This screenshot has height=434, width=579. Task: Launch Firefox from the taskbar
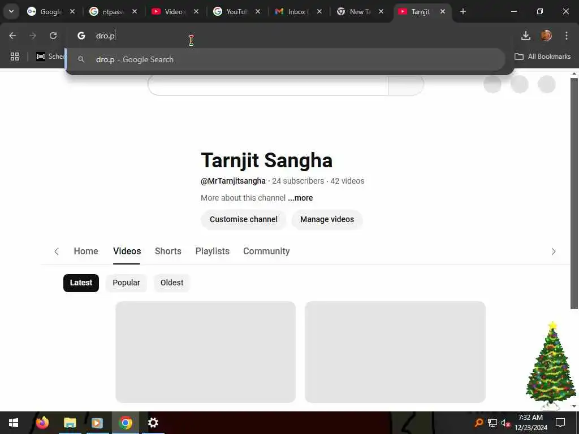pyautogui.click(x=42, y=423)
